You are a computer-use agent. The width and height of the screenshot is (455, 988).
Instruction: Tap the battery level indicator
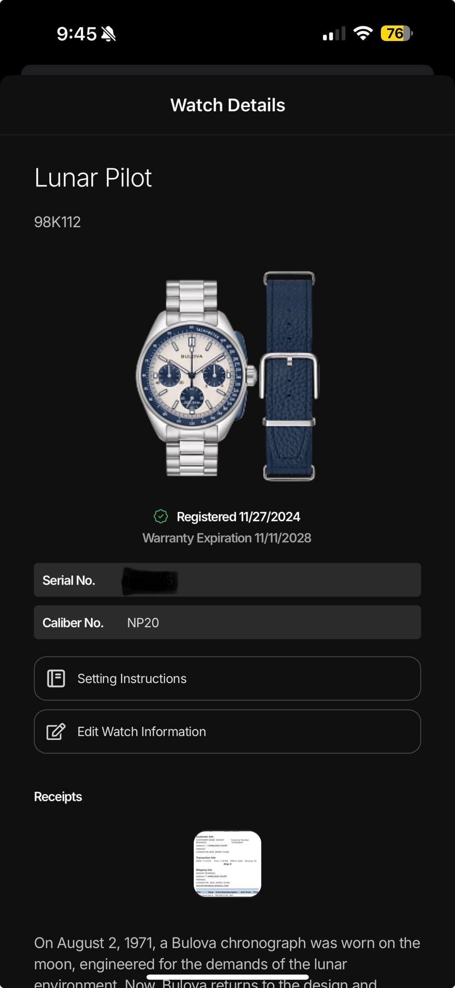point(396,33)
